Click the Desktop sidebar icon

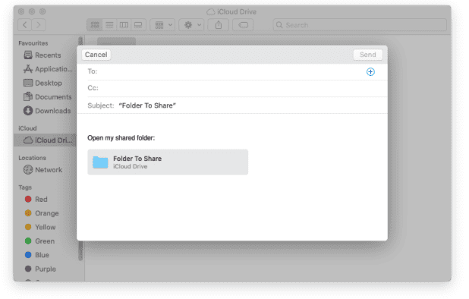click(28, 83)
